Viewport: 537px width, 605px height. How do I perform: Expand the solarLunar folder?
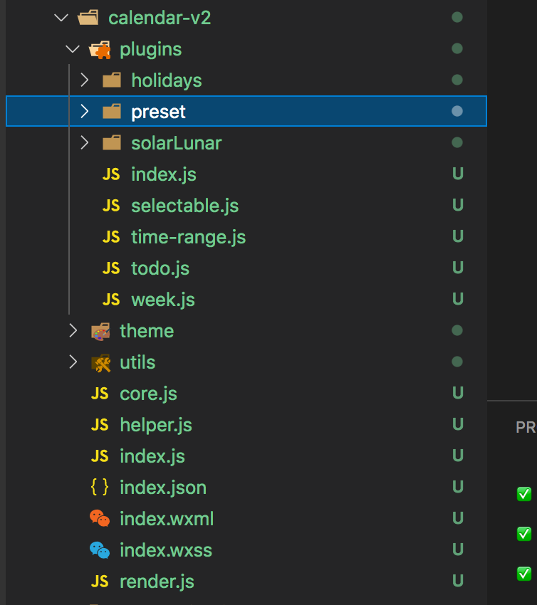(x=84, y=142)
